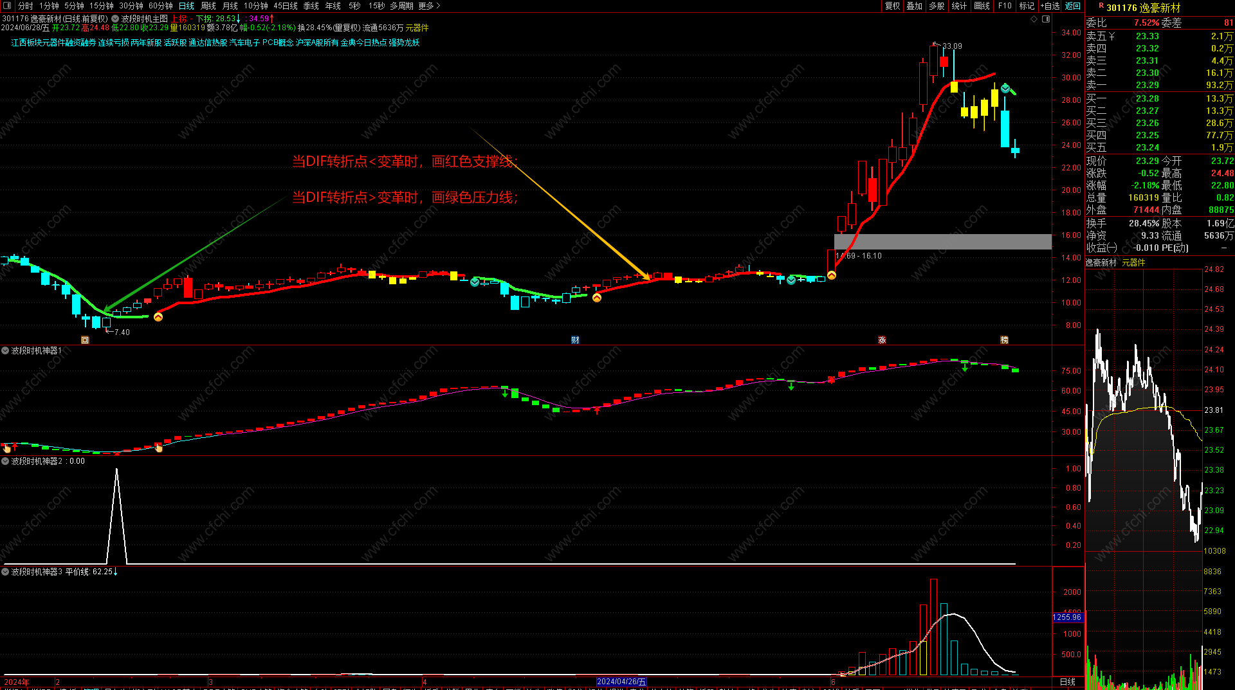Expand the 波段时机神器1 indicator dropdown
Viewport: 1235px width, 690px height.
tap(6, 350)
